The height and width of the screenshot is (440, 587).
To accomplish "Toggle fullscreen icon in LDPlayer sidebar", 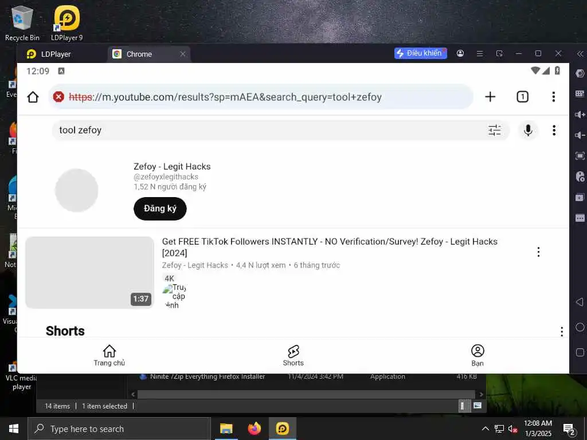I will tap(580, 156).
